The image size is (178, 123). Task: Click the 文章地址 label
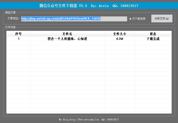coord(13,18)
